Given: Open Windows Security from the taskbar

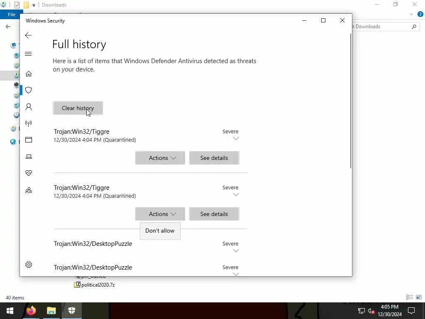Looking at the screenshot, I should 71,311.
